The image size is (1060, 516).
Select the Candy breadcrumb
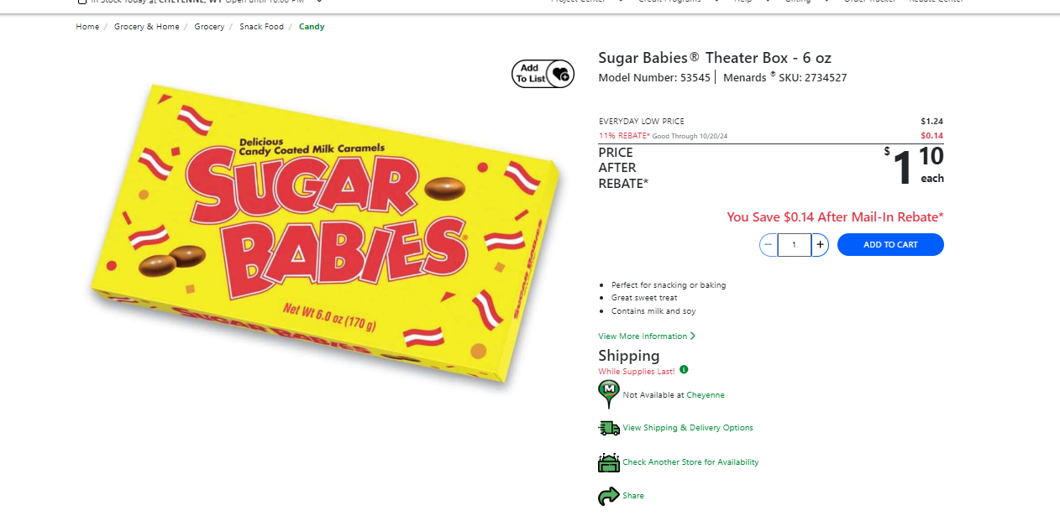(x=312, y=27)
